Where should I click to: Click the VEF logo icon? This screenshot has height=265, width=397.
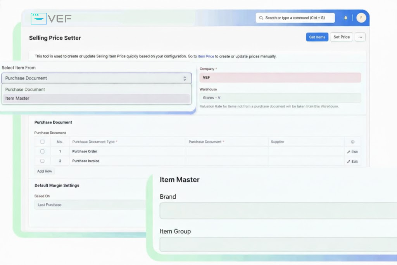click(x=39, y=19)
